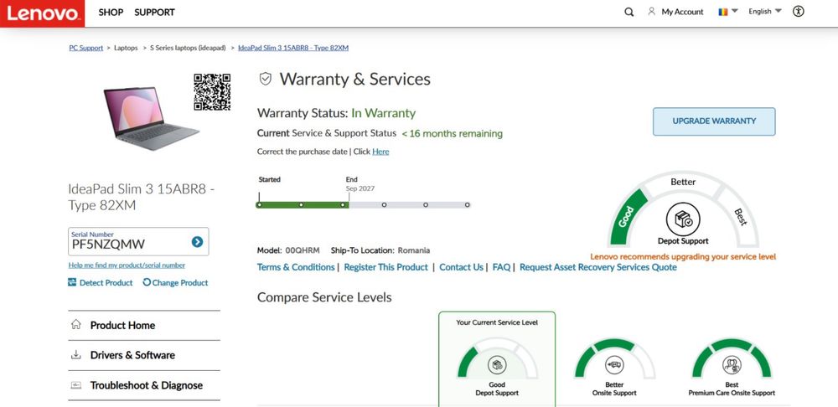Click the serial number input field
This screenshot has width=838, height=407.
coord(138,241)
